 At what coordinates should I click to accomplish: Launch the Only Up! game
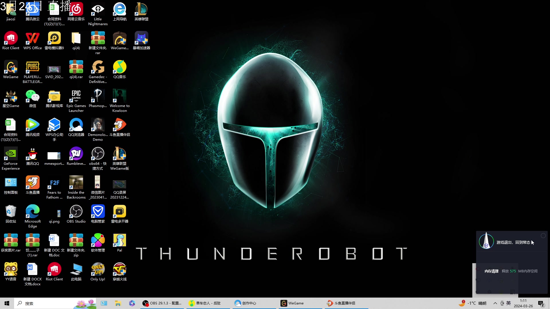(98, 272)
